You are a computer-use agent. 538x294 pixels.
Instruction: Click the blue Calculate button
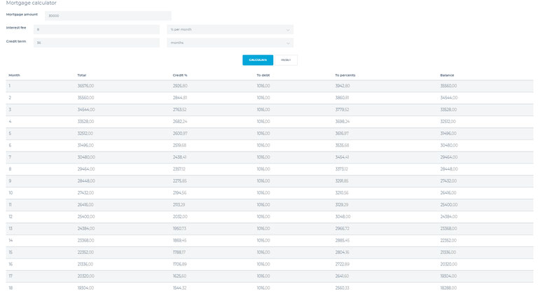258,60
